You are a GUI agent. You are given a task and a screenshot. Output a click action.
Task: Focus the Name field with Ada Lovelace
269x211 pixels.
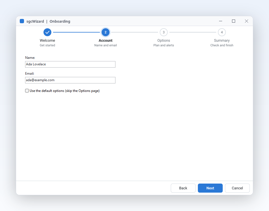point(70,64)
